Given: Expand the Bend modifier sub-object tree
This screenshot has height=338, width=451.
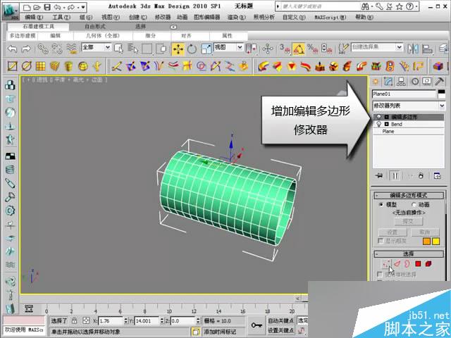Looking at the screenshot, I should [x=387, y=124].
